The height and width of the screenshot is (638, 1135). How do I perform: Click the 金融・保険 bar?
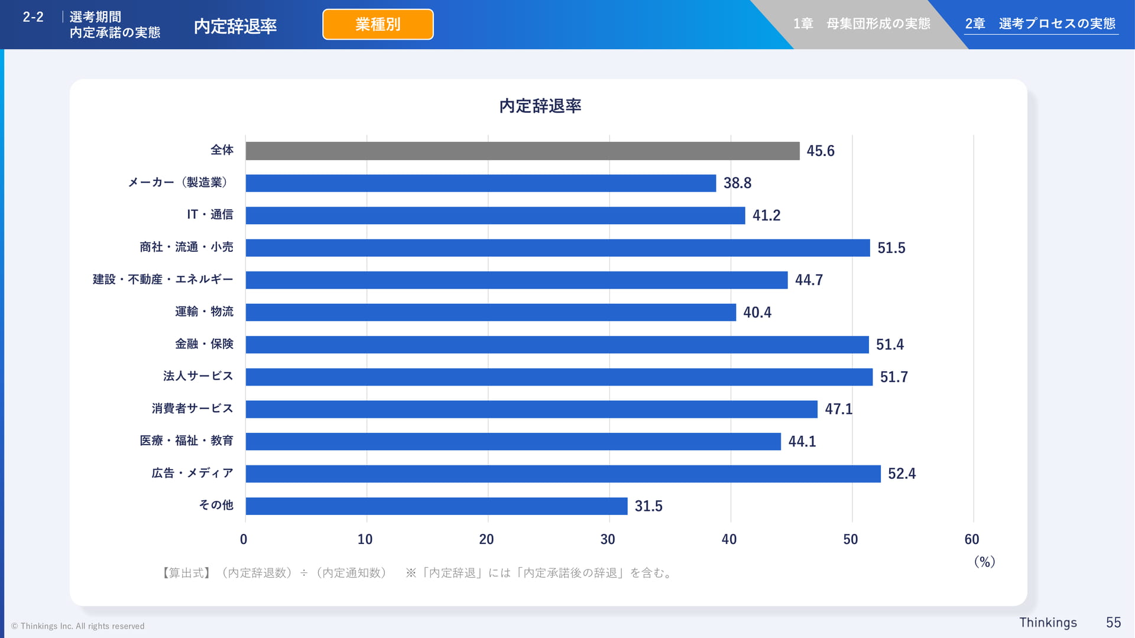(557, 345)
